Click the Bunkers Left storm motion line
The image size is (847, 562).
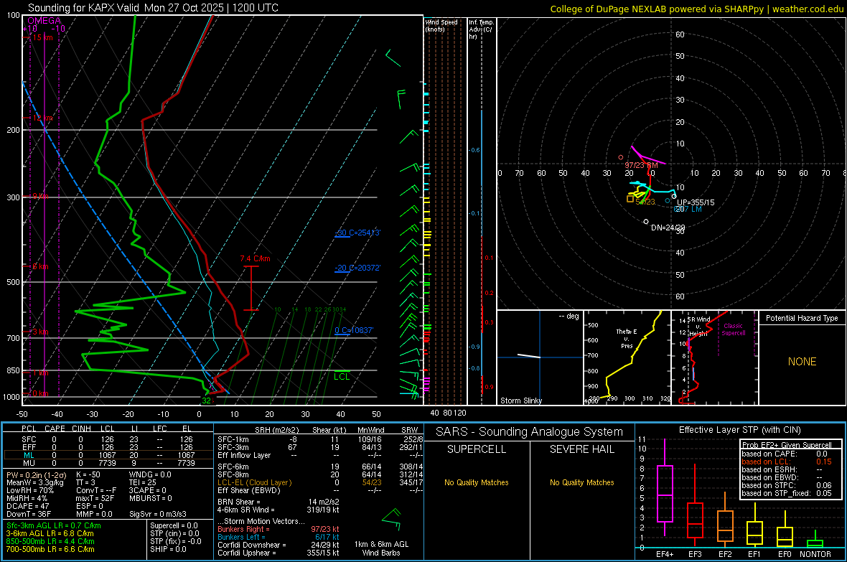click(279, 537)
